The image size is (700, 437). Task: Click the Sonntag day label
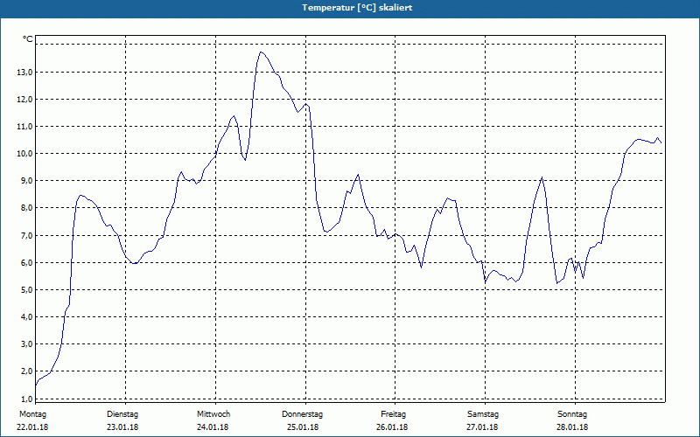tap(572, 414)
